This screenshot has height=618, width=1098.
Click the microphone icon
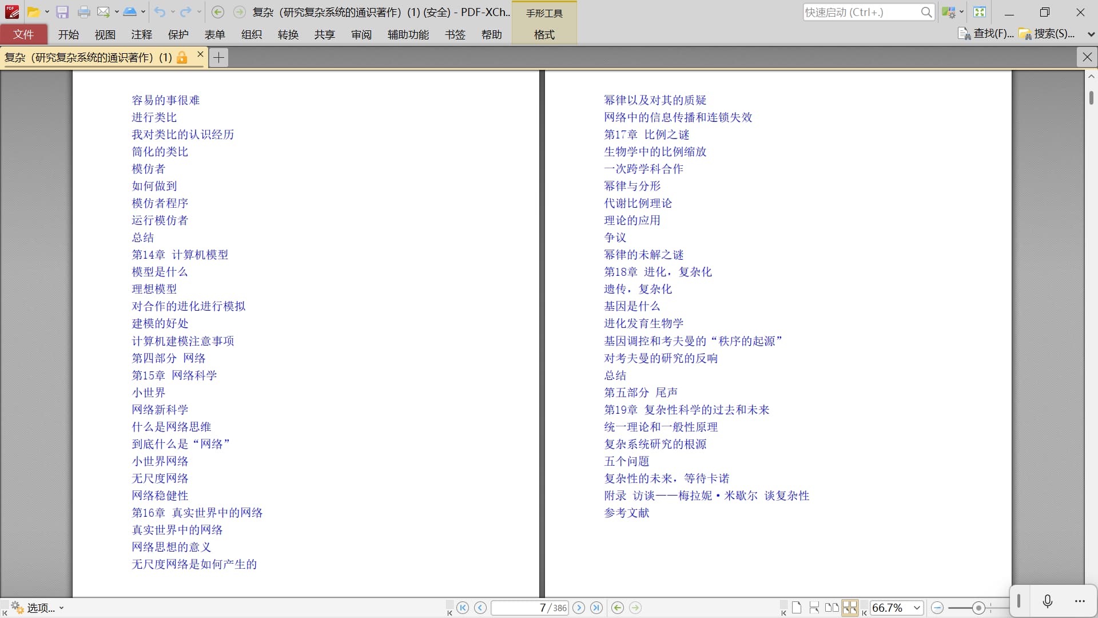point(1047,601)
